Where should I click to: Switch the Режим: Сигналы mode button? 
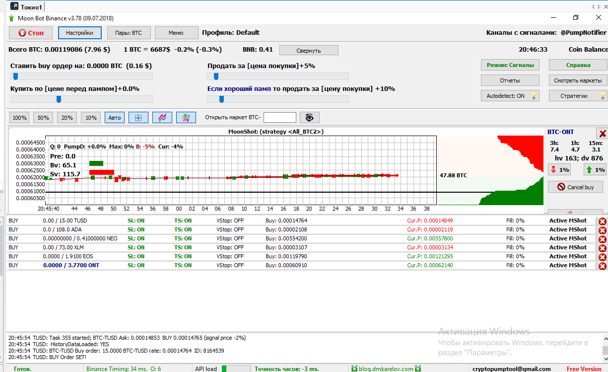(510, 65)
